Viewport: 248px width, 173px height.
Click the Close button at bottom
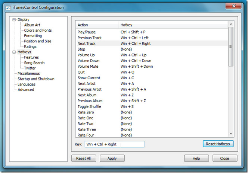point(225,158)
